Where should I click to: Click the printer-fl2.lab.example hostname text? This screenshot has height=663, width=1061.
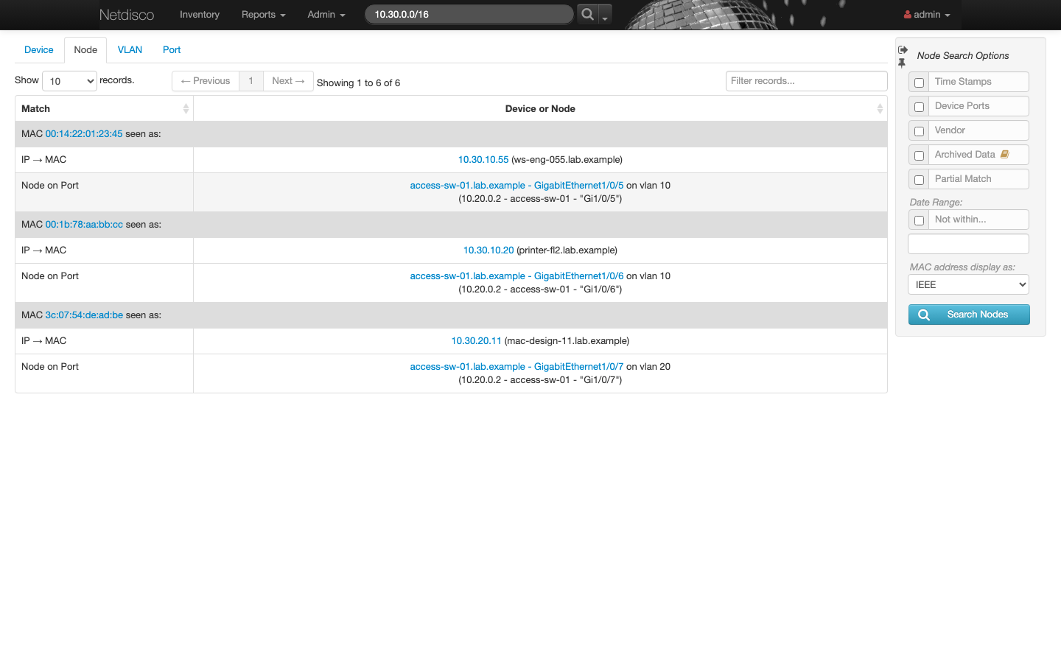click(567, 250)
